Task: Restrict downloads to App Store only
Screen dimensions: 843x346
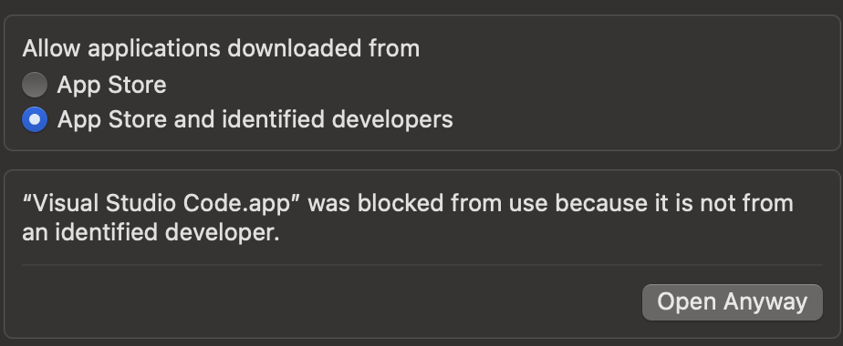Action: 35,85
